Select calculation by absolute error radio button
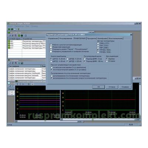Viewport: 148px width, 148px height. click(52, 68)
